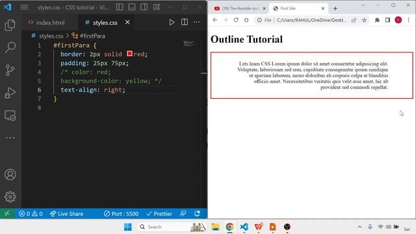Open feedback icon in status bar
Viewport: 416px width, 234px height.
(183, 214)
